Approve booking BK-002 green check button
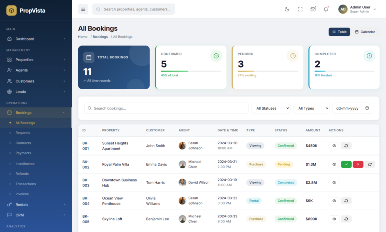386x232 pixels. [x=346, y=164]
